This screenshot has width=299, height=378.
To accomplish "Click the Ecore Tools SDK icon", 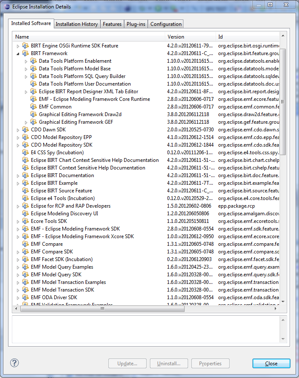I will (x=25, y=221).
